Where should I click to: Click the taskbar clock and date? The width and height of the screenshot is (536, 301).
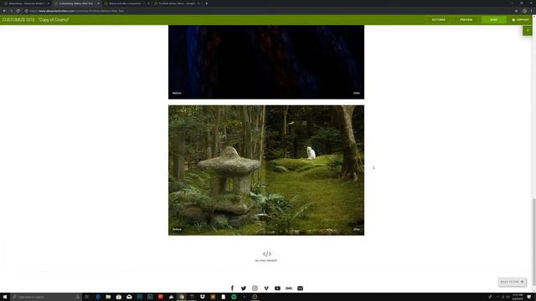[518, 297]
